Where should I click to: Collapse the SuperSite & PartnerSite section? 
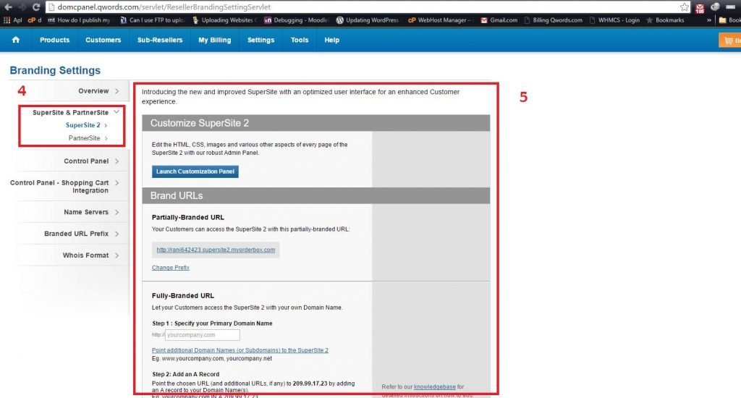[x=75, y=112]
